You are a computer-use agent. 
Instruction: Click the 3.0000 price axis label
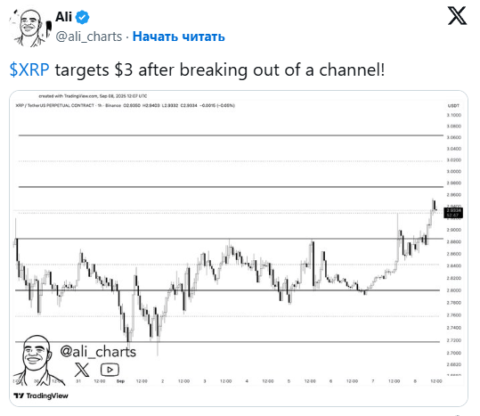coord(453,171)
